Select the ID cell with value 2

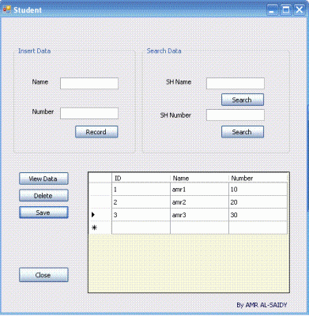click(141, 202)
